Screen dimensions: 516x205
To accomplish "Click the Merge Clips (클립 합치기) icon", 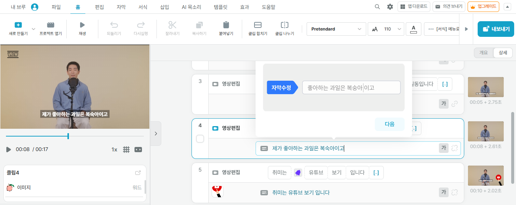I will point(257,25).
